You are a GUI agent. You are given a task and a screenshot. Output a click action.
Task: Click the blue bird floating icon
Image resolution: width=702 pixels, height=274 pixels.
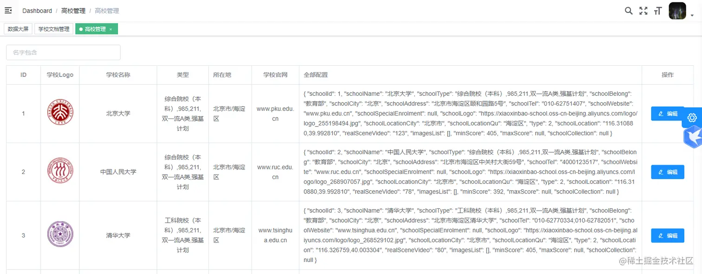pos(693,137)
